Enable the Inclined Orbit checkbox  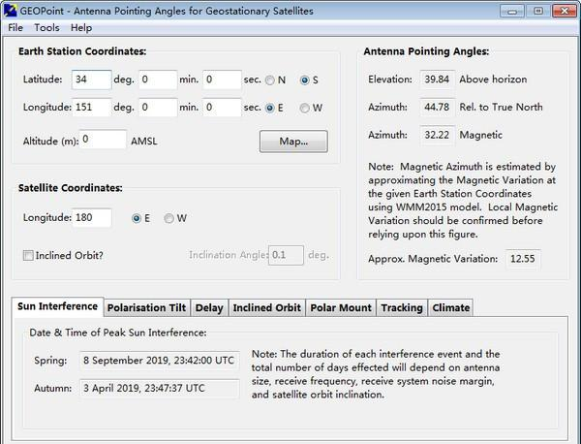pyautogui.click(x=29, y=255)
